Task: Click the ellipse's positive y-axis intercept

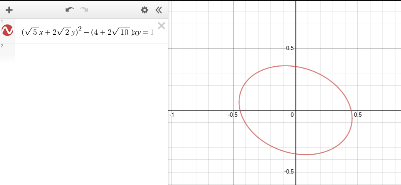Action: pos(296,66)
